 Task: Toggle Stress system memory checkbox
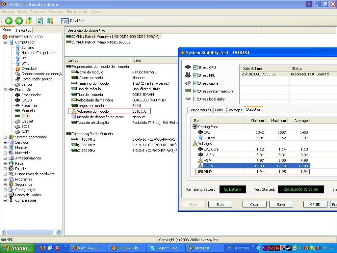click(x=195, y=91)
